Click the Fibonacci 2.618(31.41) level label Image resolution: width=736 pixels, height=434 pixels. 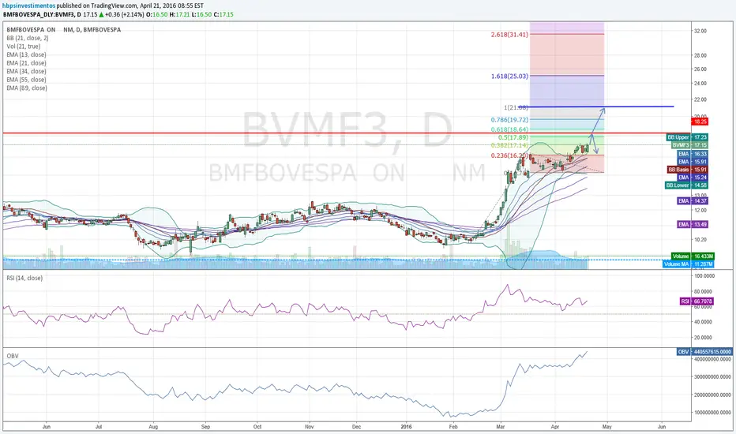coord(509,34)
